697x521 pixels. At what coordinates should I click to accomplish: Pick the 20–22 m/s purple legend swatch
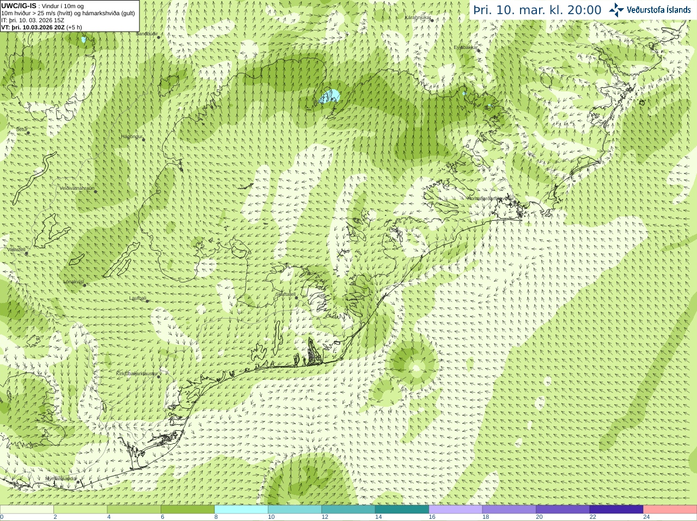563,510
